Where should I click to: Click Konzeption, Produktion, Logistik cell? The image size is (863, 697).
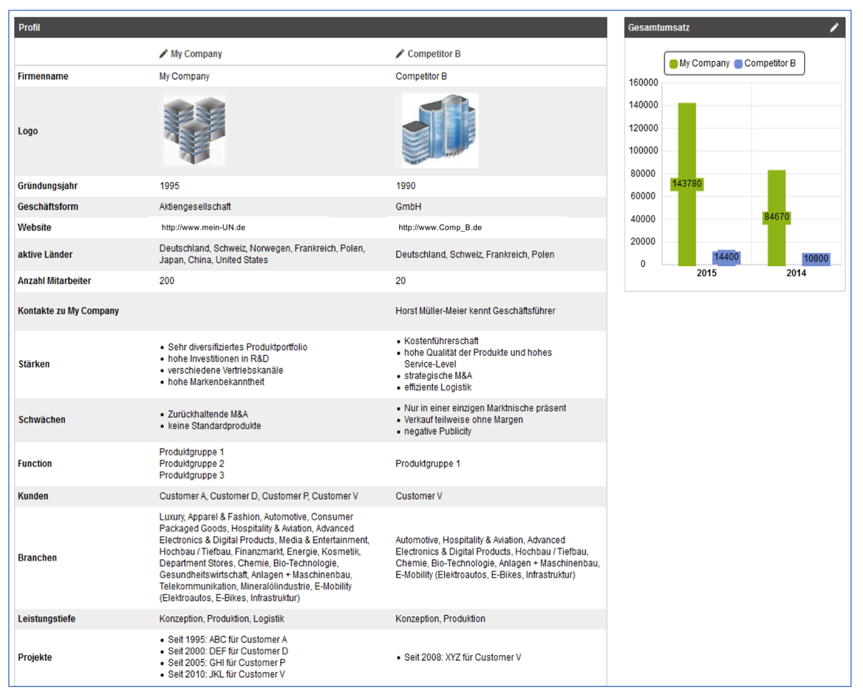coord(221,618)
